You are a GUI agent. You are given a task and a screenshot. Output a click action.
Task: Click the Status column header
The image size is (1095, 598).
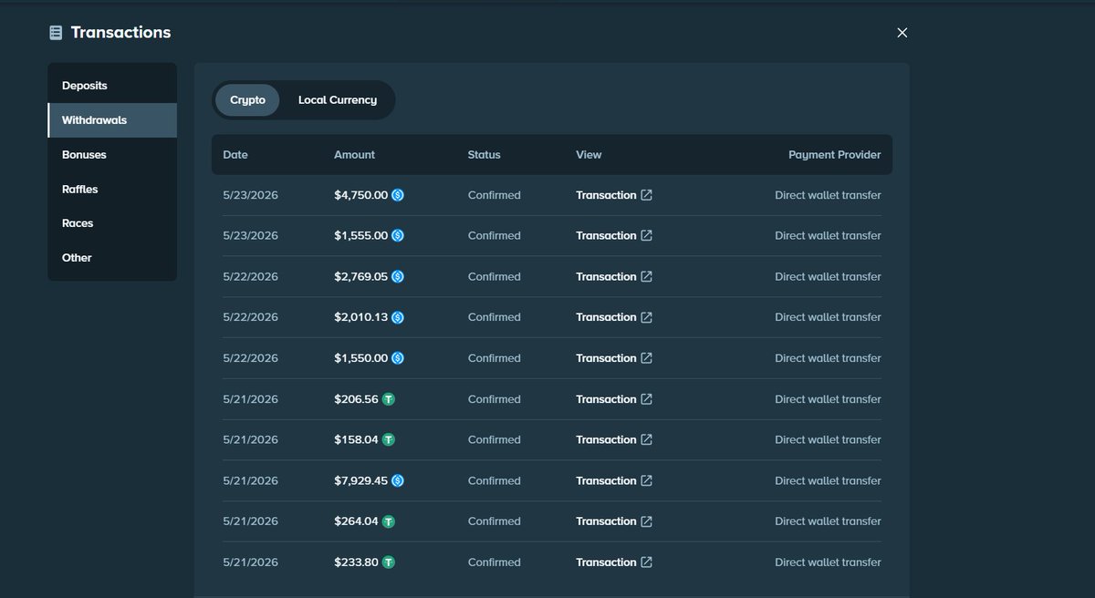click(x=484, y=155)
